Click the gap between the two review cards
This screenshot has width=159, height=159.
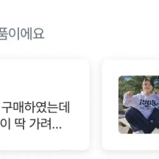click(96, 105)
